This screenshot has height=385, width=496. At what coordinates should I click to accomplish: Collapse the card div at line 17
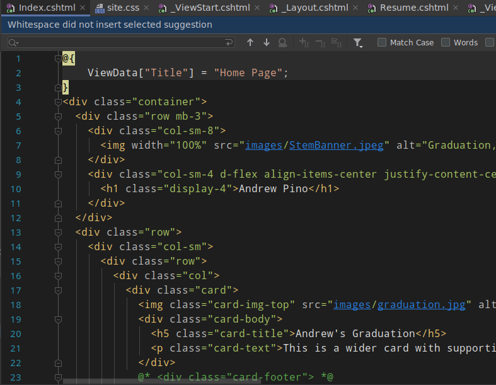pyautogui.click(x=58, y=290)
